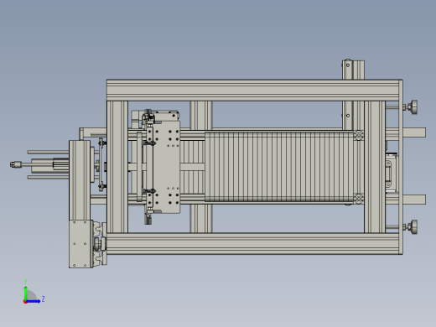
Task: Pick the left vertical frame post
Action: click(117, 167)
